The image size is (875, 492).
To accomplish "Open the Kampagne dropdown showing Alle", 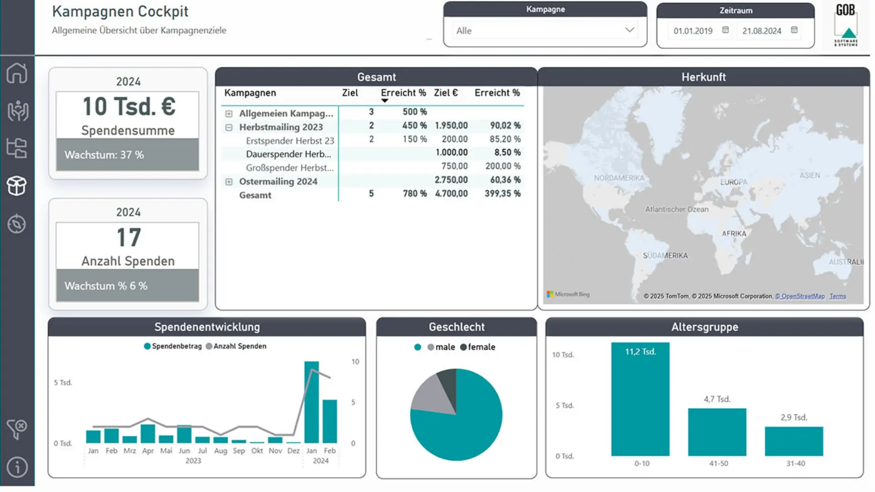I will tap(545, 31).
